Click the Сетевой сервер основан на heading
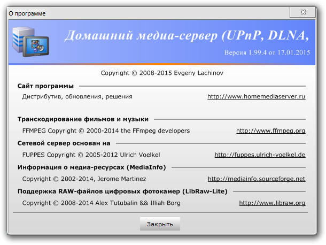 (64, 143)
